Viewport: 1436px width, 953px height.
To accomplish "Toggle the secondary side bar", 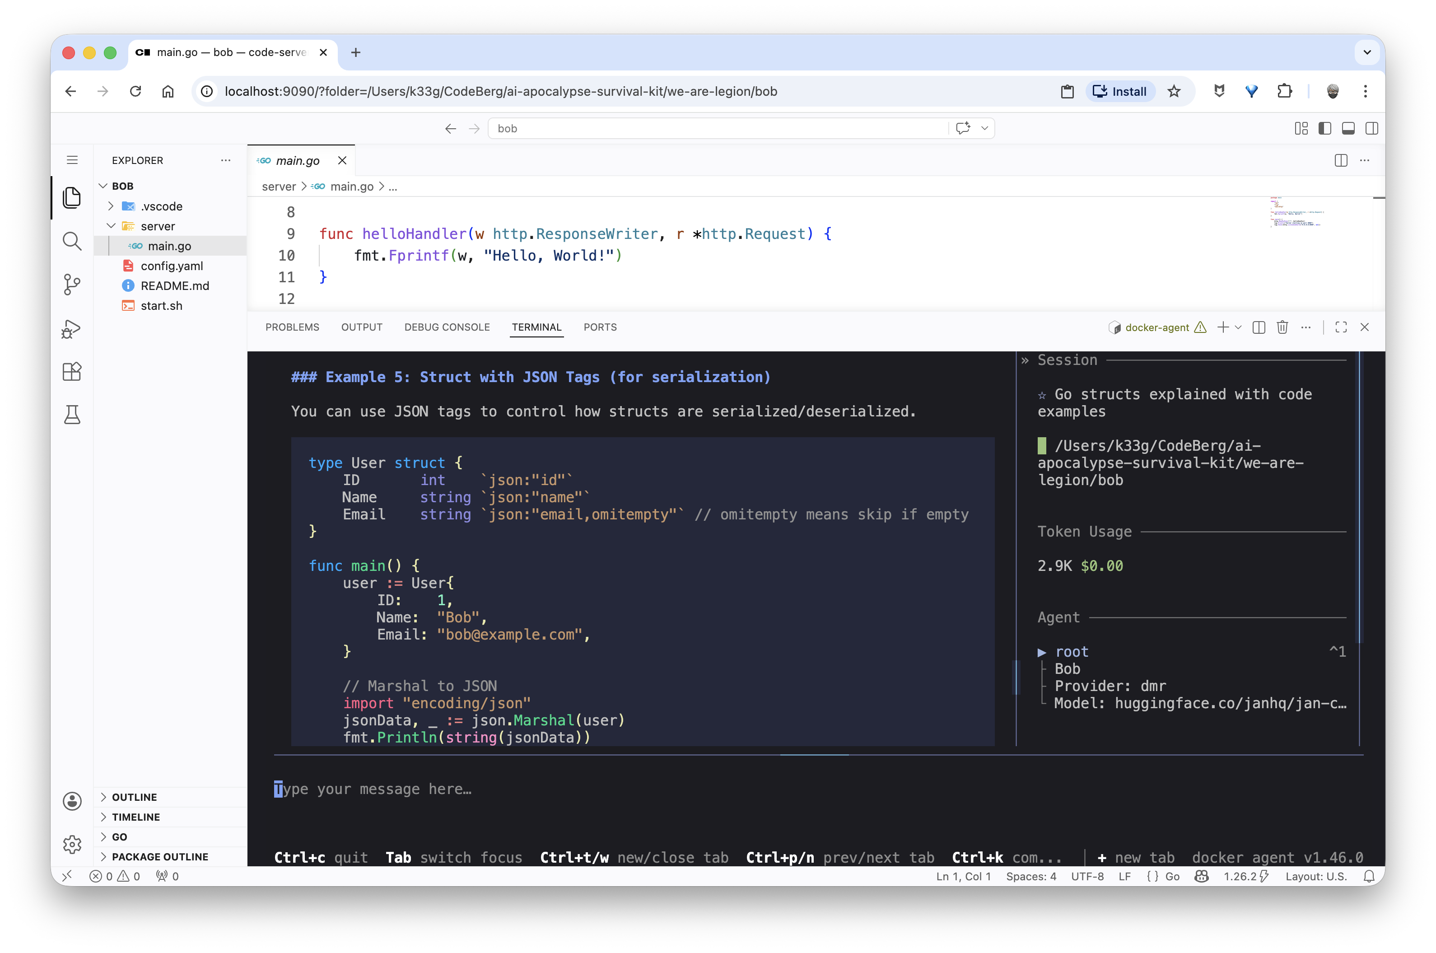I will pos(1371,128).
